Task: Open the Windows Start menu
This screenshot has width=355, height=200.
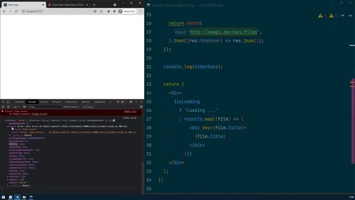Action: click(x=3, y=197)
